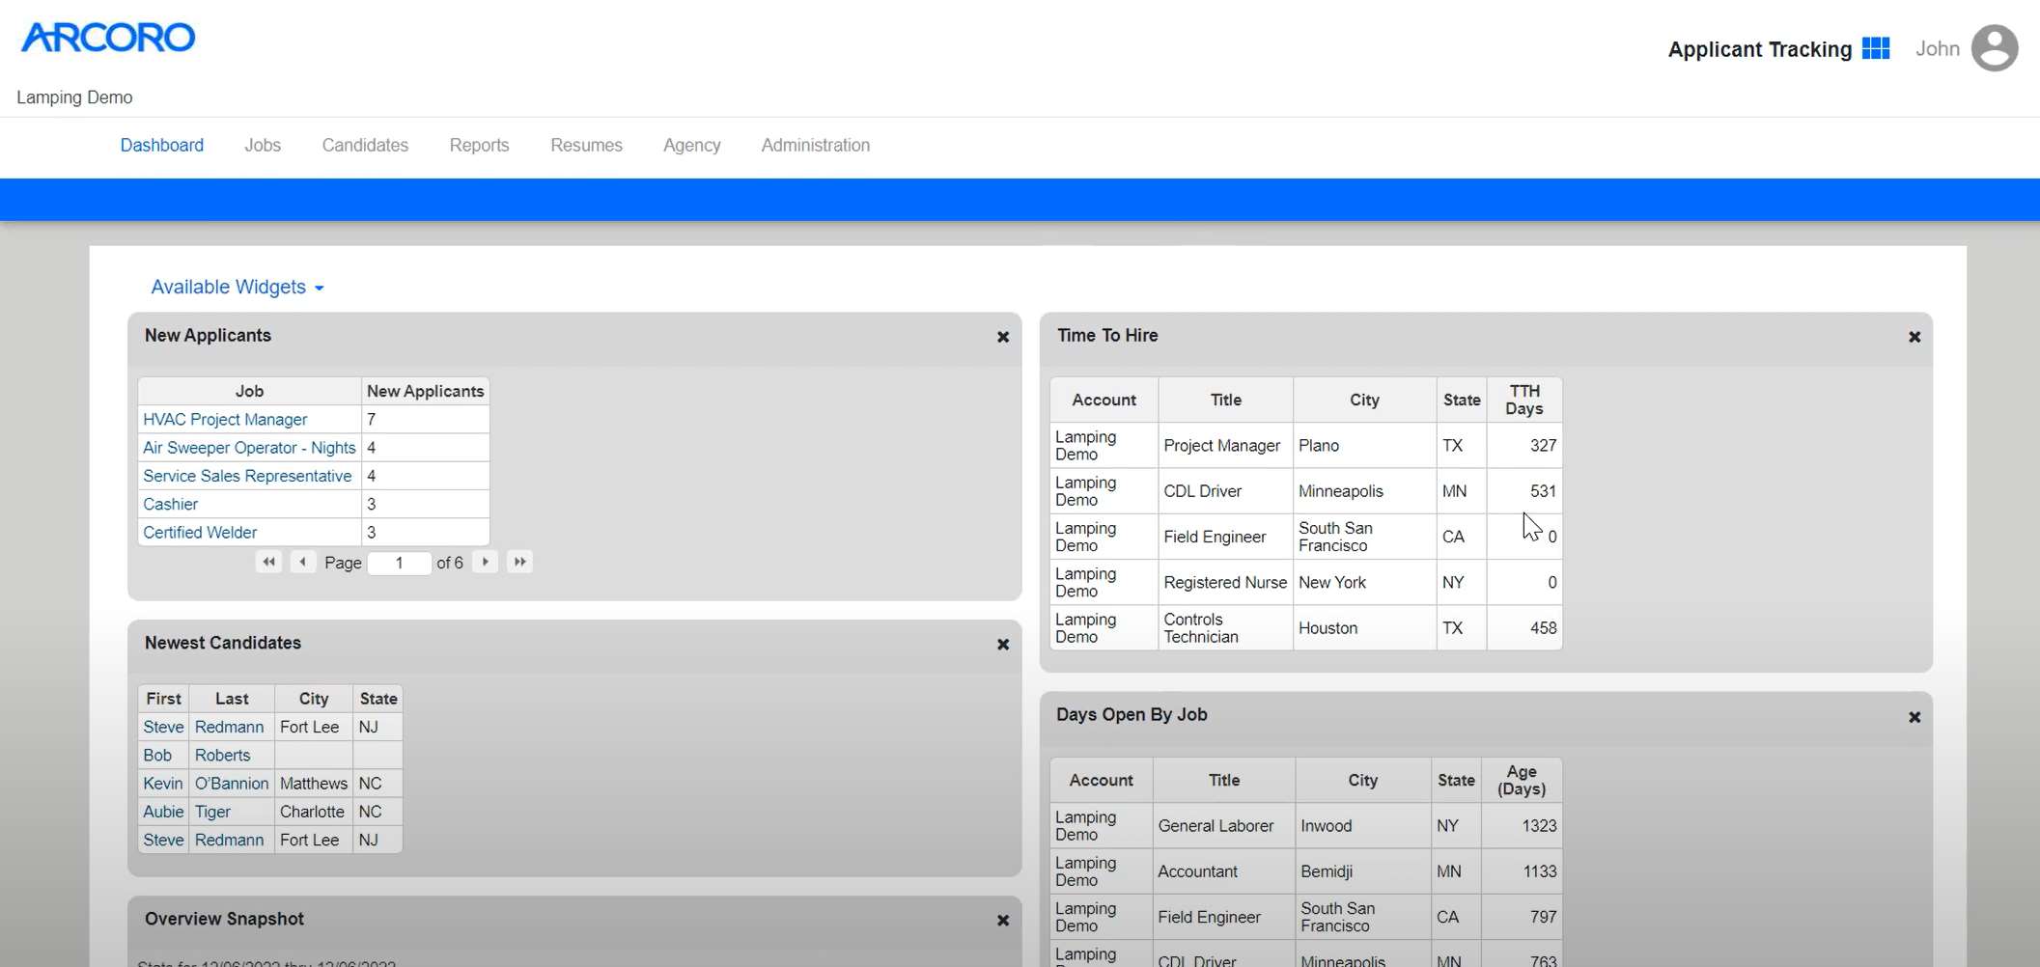Close the Time To Hire widget

[1914, 337]
